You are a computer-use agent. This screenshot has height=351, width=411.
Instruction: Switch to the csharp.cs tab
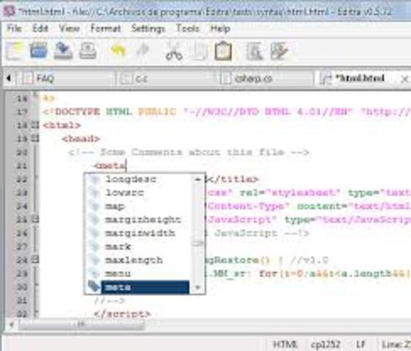point(265,78)
